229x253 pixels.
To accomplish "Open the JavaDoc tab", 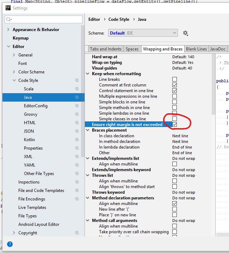I will (x=218, y=49).
